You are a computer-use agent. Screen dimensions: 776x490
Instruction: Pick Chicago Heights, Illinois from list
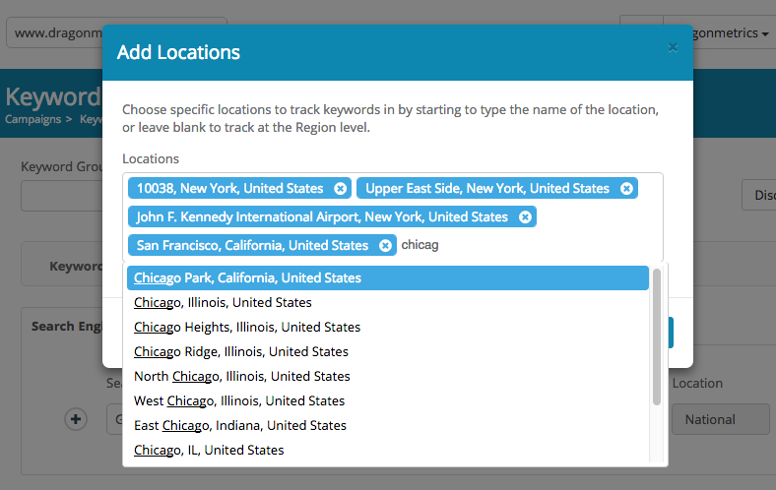(247, 327)
